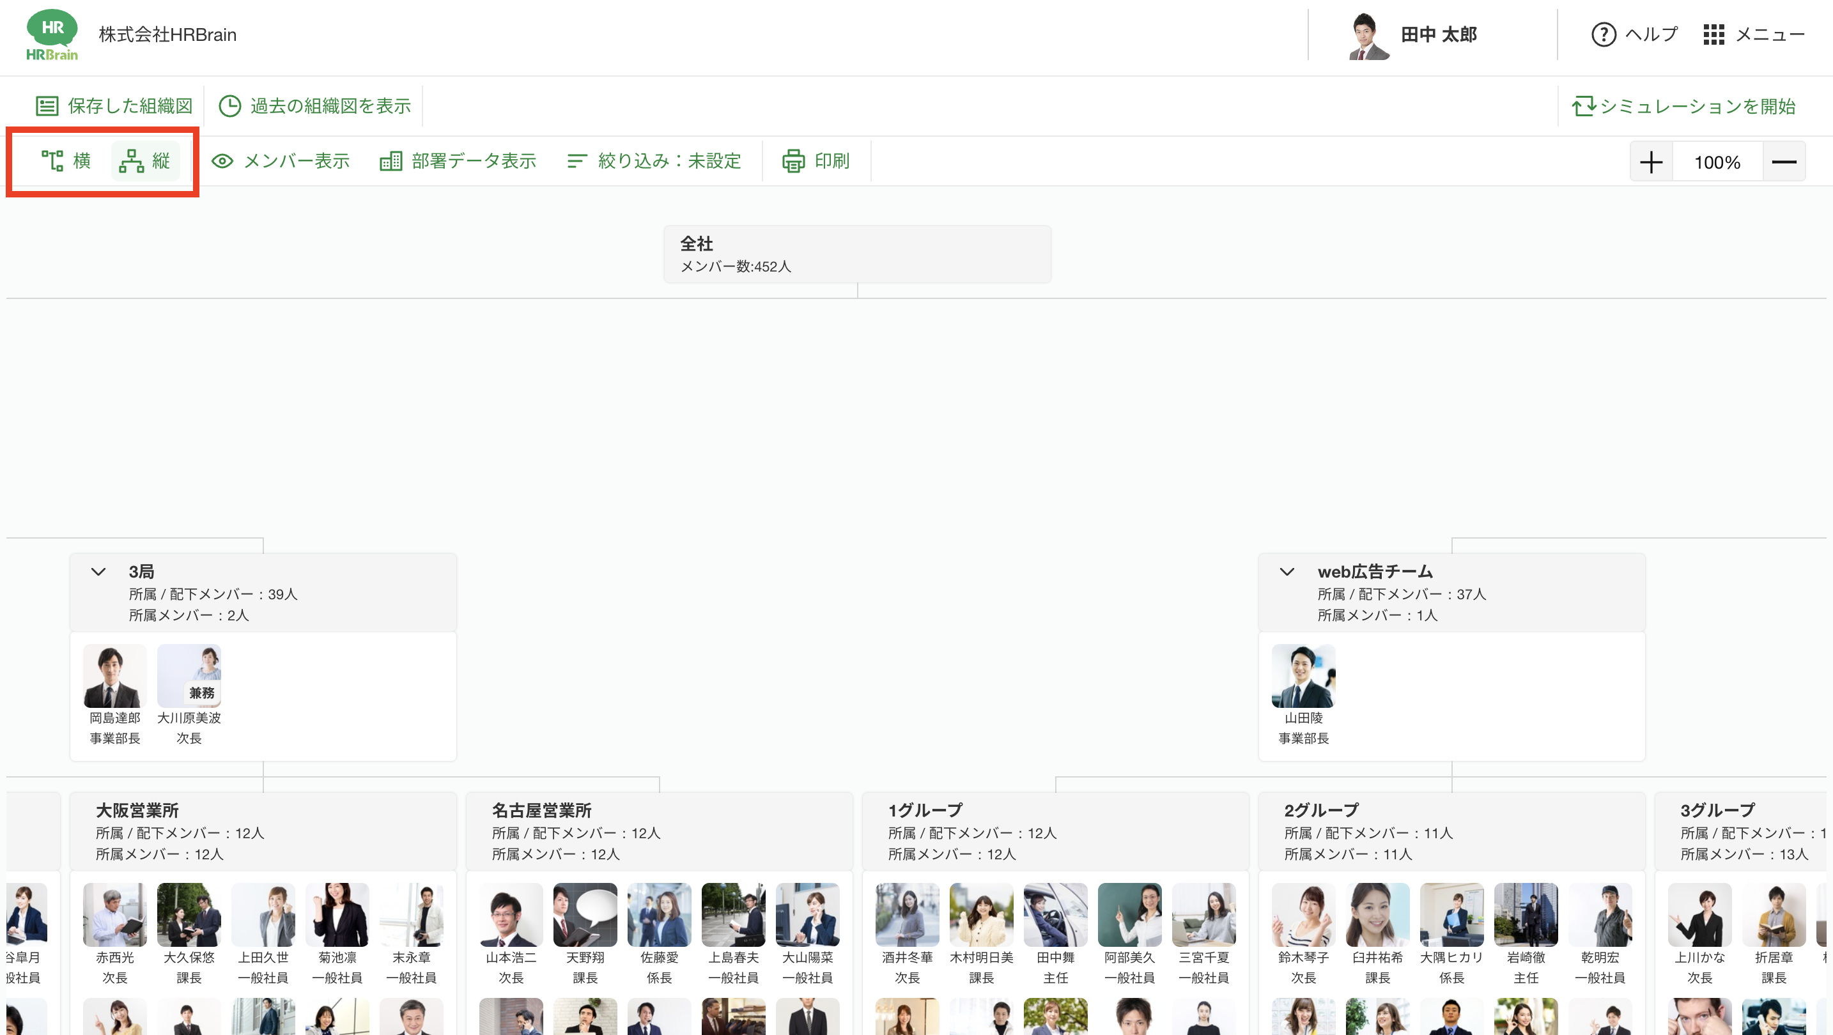Viewport: 1833px width, 1035px height.
Task: Start the simulation
Action: click(x=1683, y=106)
